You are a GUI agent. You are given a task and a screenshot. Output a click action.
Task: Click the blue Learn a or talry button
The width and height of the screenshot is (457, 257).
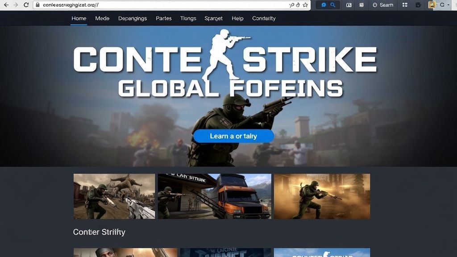click(233, 136)
